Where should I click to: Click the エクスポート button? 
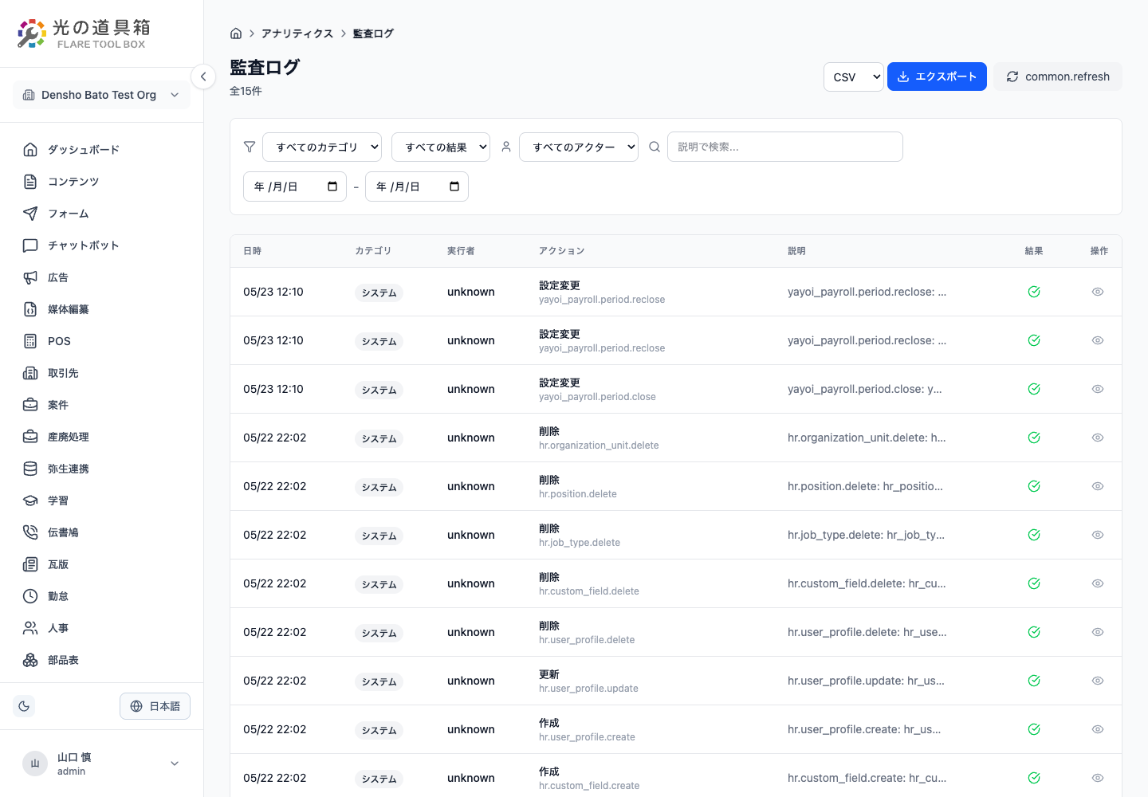point(937,77)
